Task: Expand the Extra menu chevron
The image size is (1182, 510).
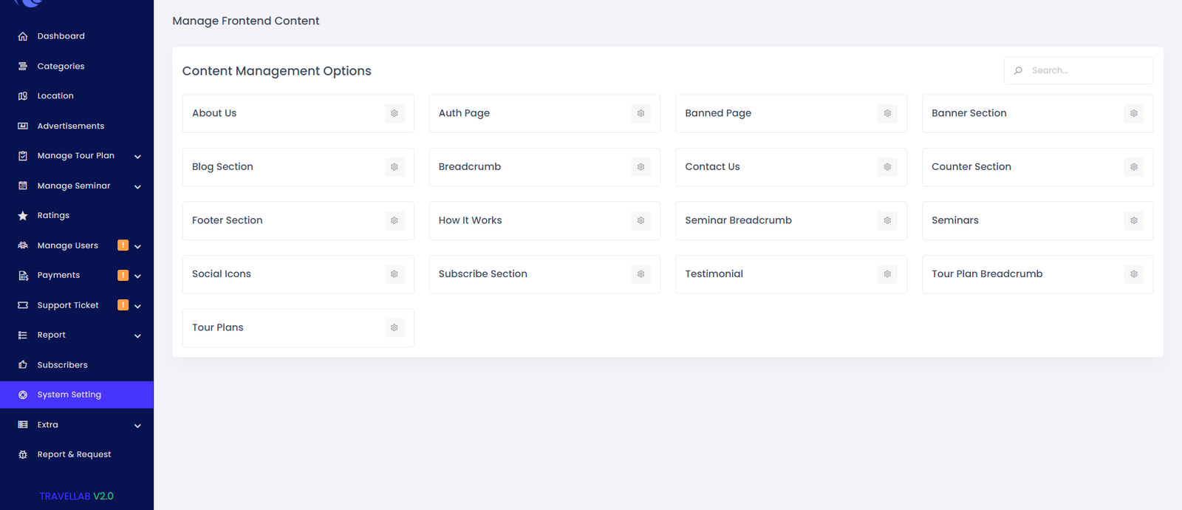Action: (137, 426)
